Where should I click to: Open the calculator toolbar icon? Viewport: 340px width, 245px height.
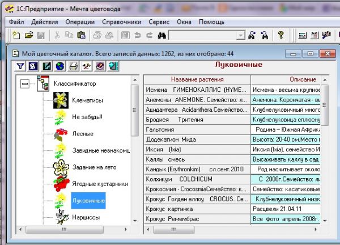pyautogui.click(x=302, y=35)
